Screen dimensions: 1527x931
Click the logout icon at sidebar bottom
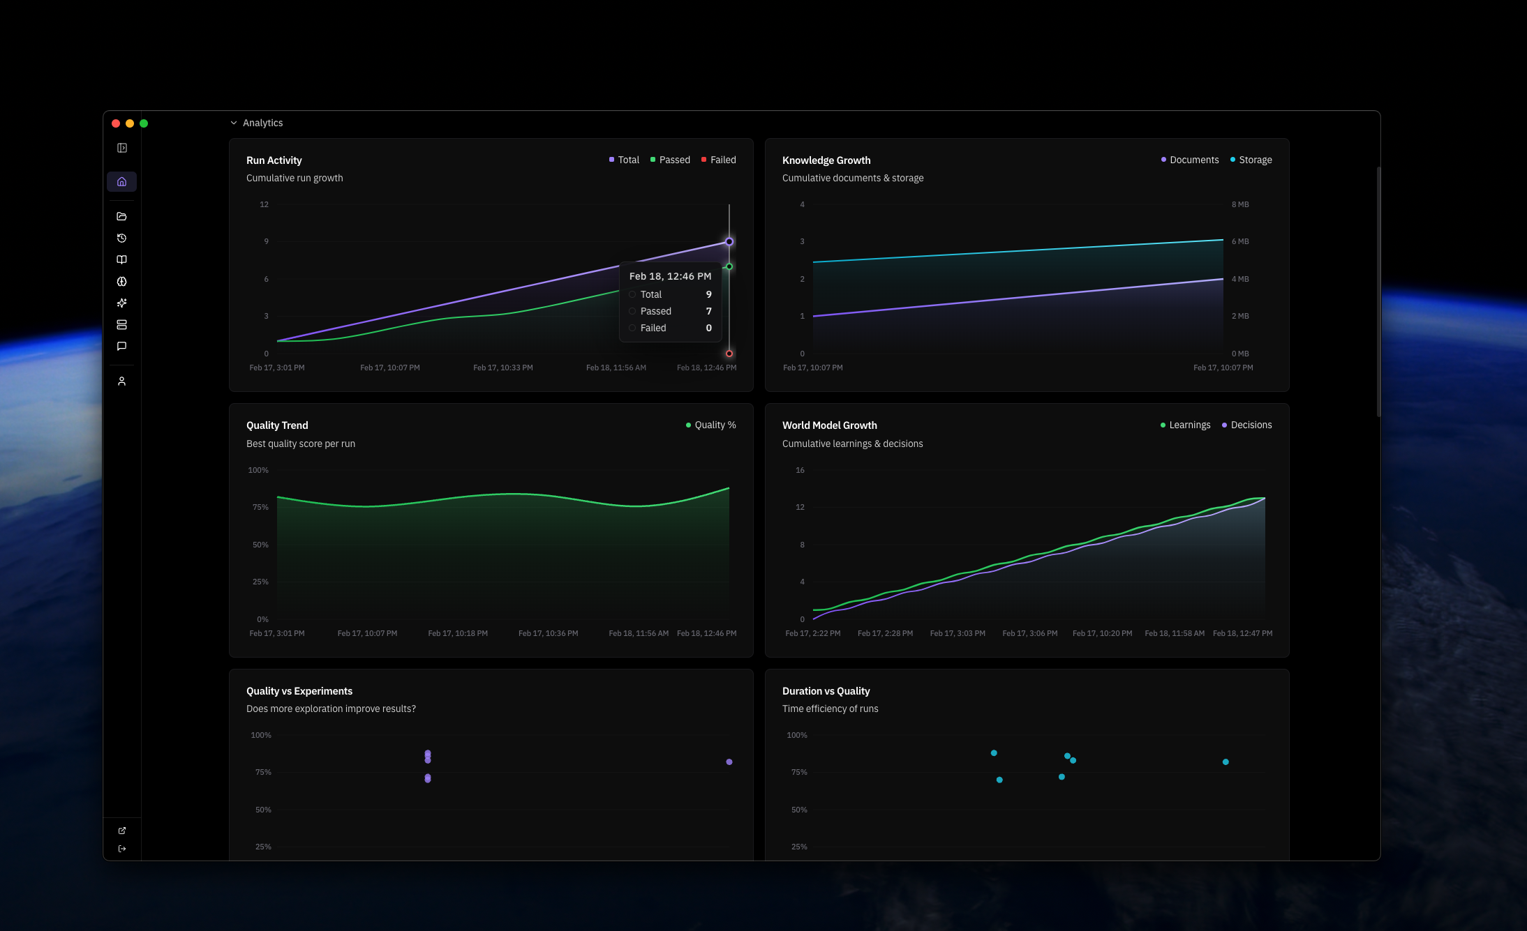[x=122, y=849]
